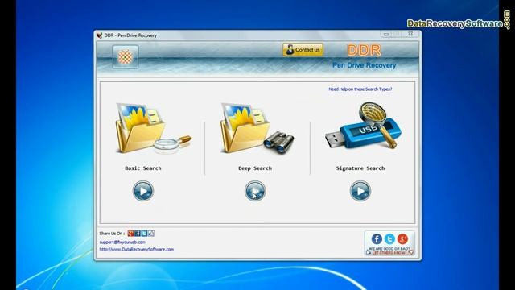
Task: Click the Basic Search folder magnifier icon
Action: [152, 128]
